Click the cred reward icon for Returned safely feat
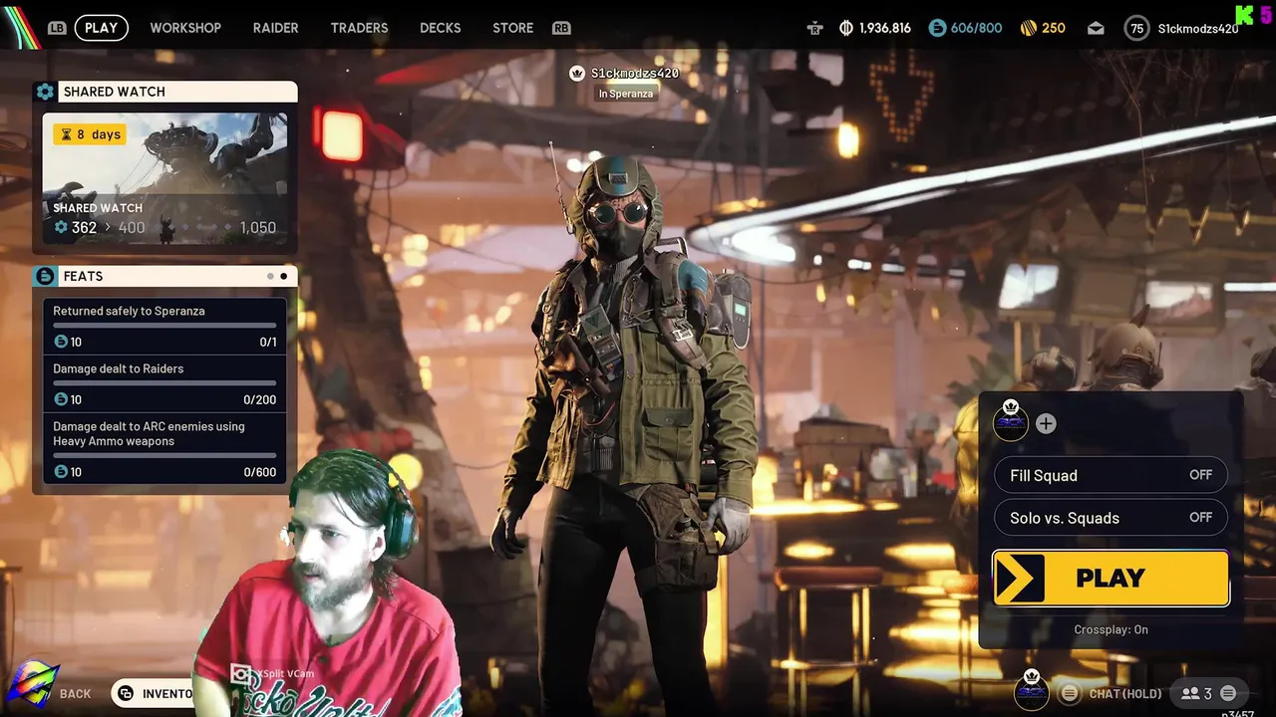 click(x=61, y=342)
